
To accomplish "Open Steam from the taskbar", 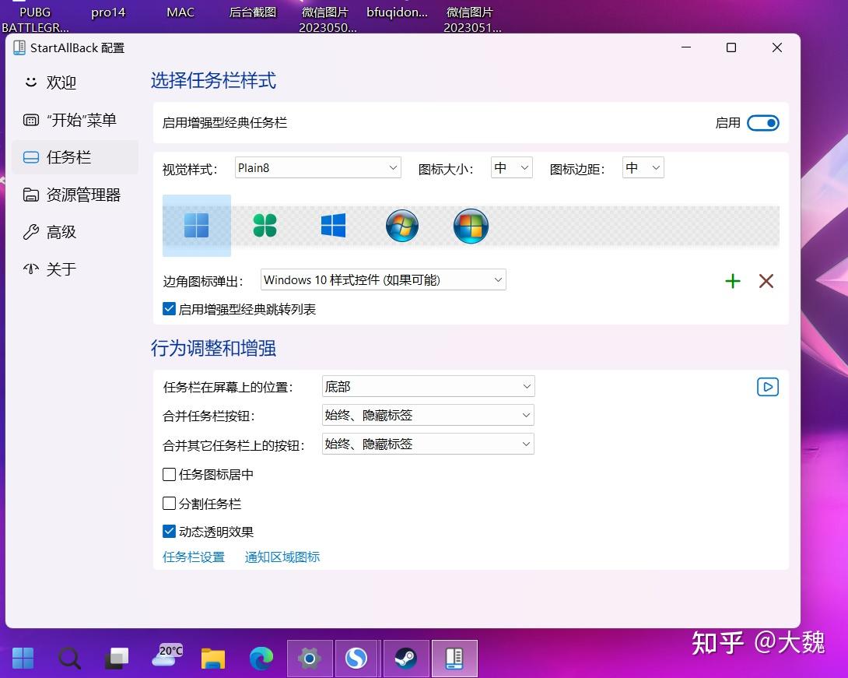I will [x=405, y=658].
